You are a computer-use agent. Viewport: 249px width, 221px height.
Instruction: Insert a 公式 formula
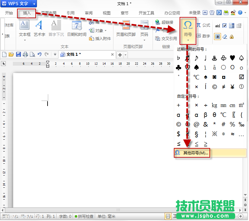[203, 25]
